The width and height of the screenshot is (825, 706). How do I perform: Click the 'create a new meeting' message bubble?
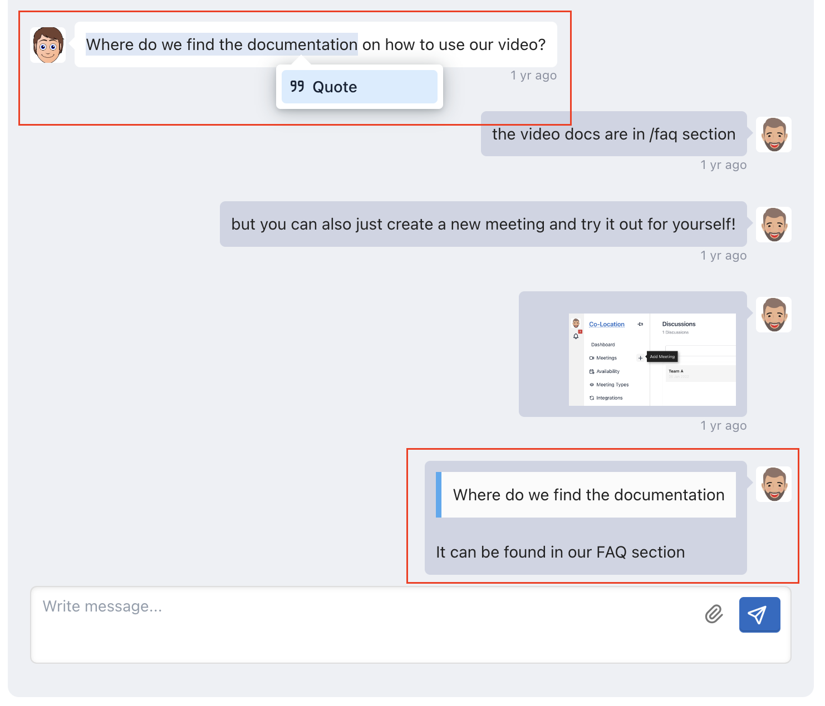tap(483, 224)
